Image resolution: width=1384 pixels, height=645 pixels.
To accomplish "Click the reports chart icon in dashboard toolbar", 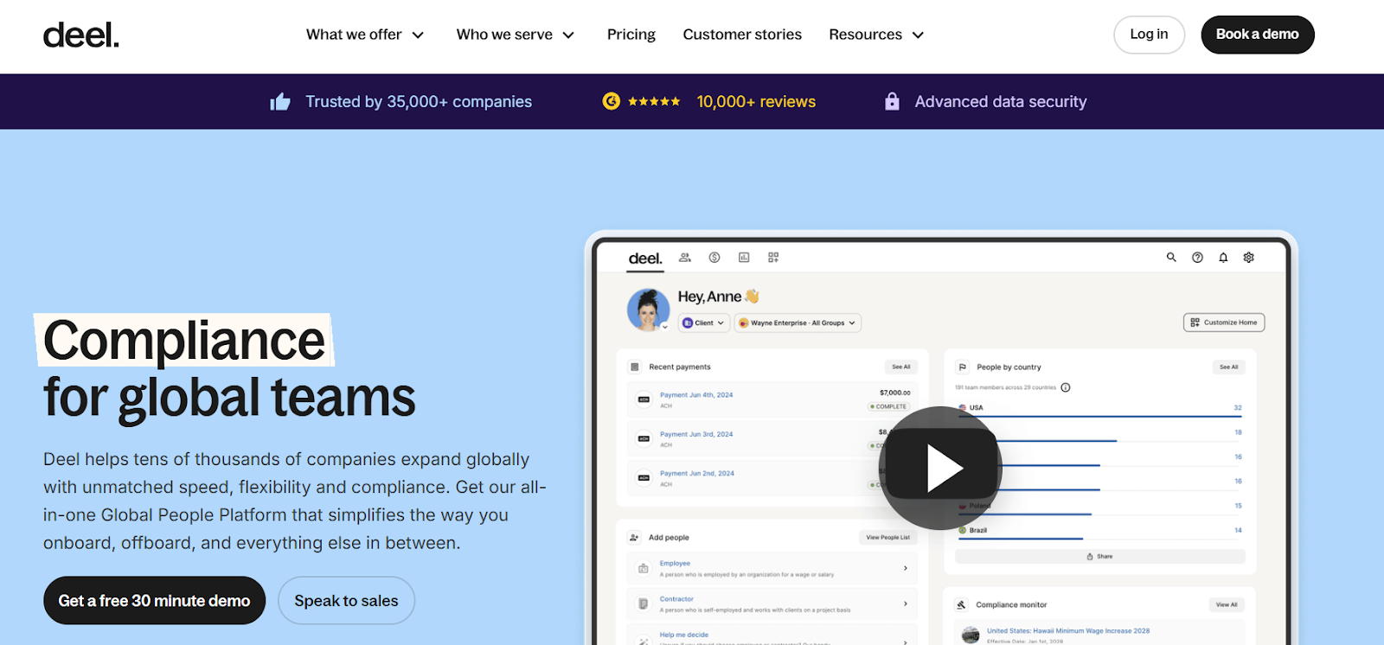I will [x=744, y=258].
